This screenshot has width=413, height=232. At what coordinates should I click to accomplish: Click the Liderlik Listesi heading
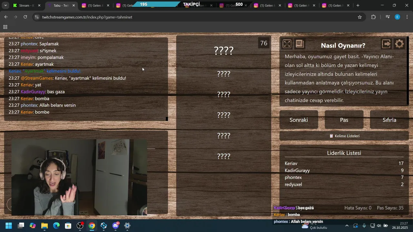pos(344,153)
